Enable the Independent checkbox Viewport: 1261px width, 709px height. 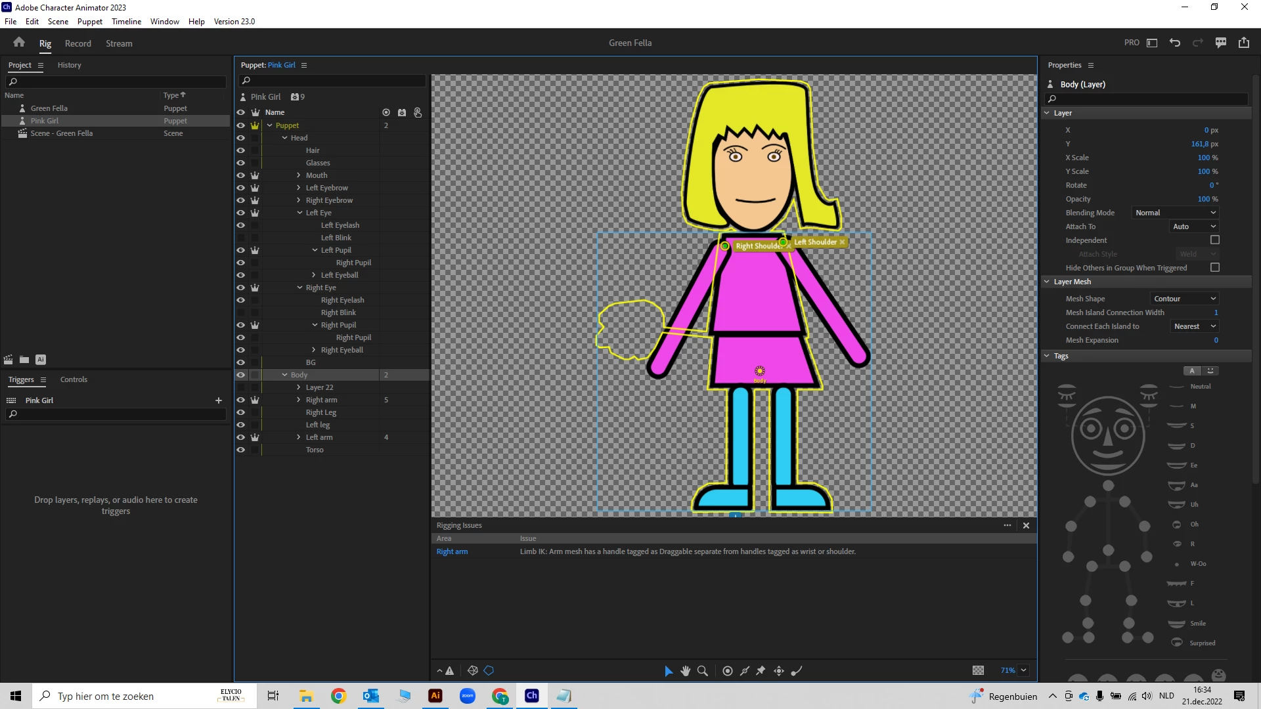point(1215,240)
